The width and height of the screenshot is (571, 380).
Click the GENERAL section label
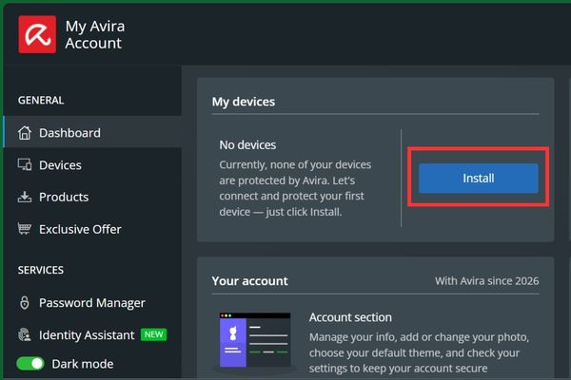point(41,100)
